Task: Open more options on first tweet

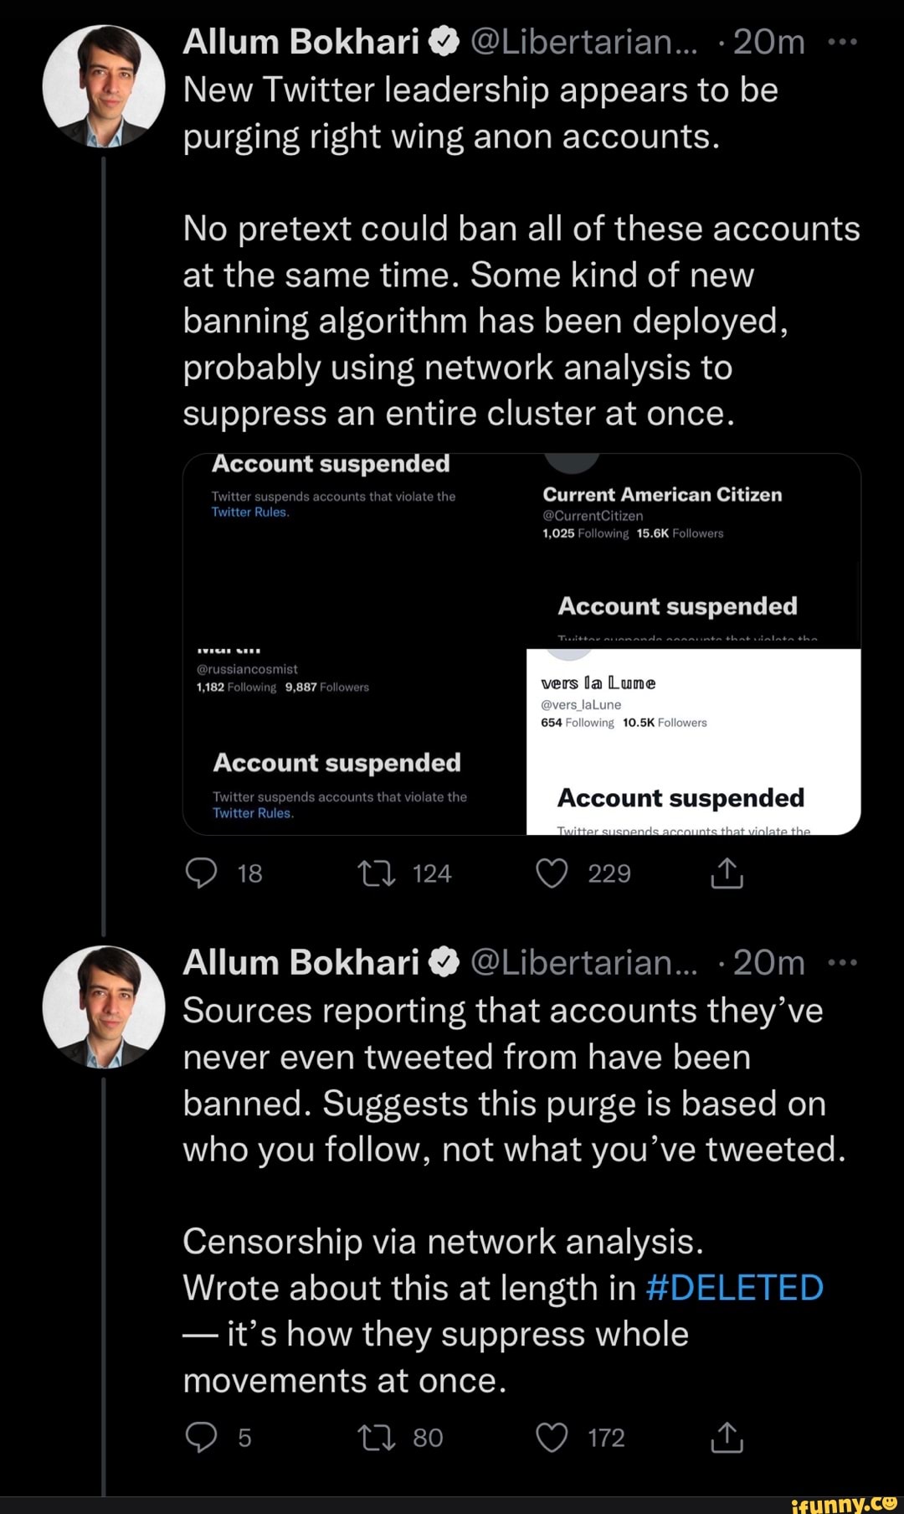Action: point(841,42)
